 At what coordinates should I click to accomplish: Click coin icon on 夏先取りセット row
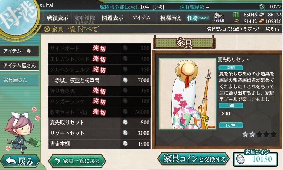click(125, 122)
